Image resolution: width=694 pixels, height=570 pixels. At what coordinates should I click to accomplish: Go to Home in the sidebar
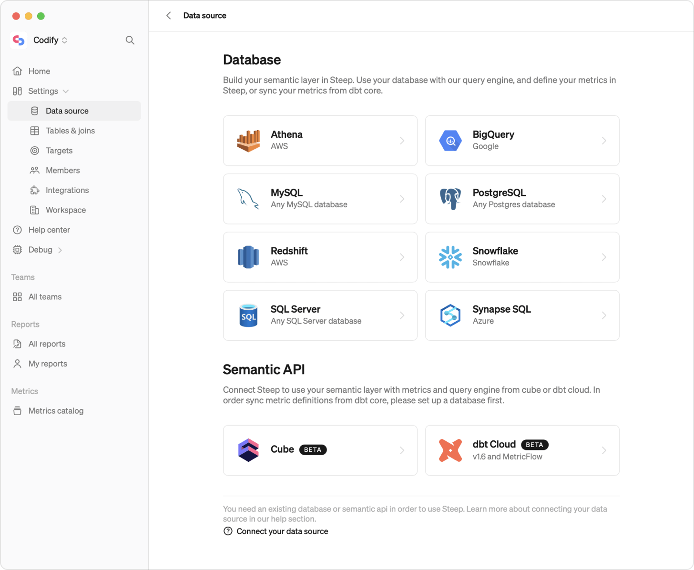74,71
